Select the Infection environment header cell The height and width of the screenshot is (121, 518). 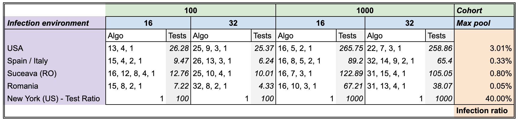click(x=55, y=23)
